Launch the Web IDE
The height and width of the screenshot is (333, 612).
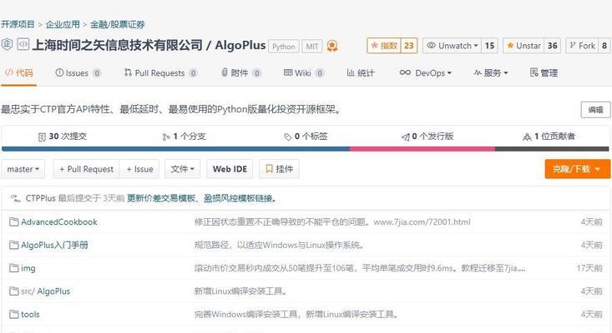tap(230, 169)
